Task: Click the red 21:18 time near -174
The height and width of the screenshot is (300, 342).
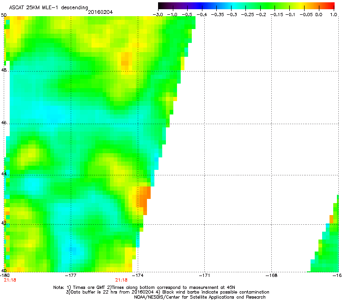Action: pos(121,280)
